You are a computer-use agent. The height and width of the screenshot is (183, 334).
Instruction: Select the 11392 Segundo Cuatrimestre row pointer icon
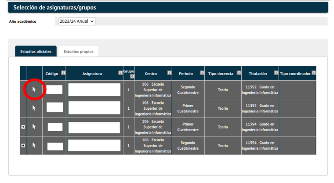(x=34, y=90)
